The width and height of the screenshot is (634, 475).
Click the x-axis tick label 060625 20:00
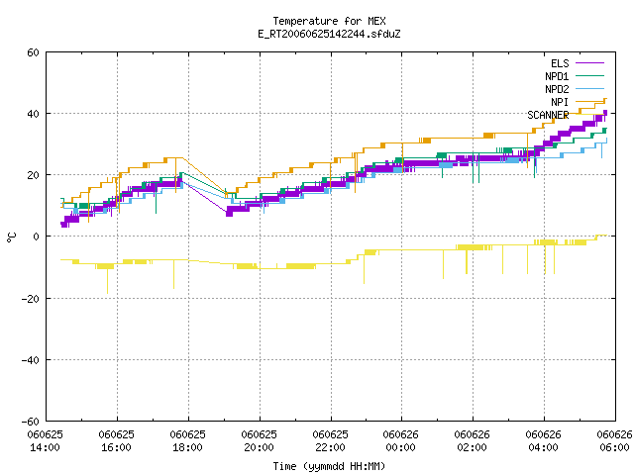coord(260,441)
